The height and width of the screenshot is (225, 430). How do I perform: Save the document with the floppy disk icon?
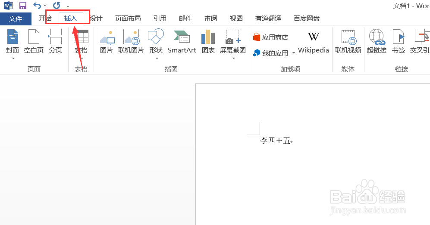pyautogui.click(x=23, y=6)
